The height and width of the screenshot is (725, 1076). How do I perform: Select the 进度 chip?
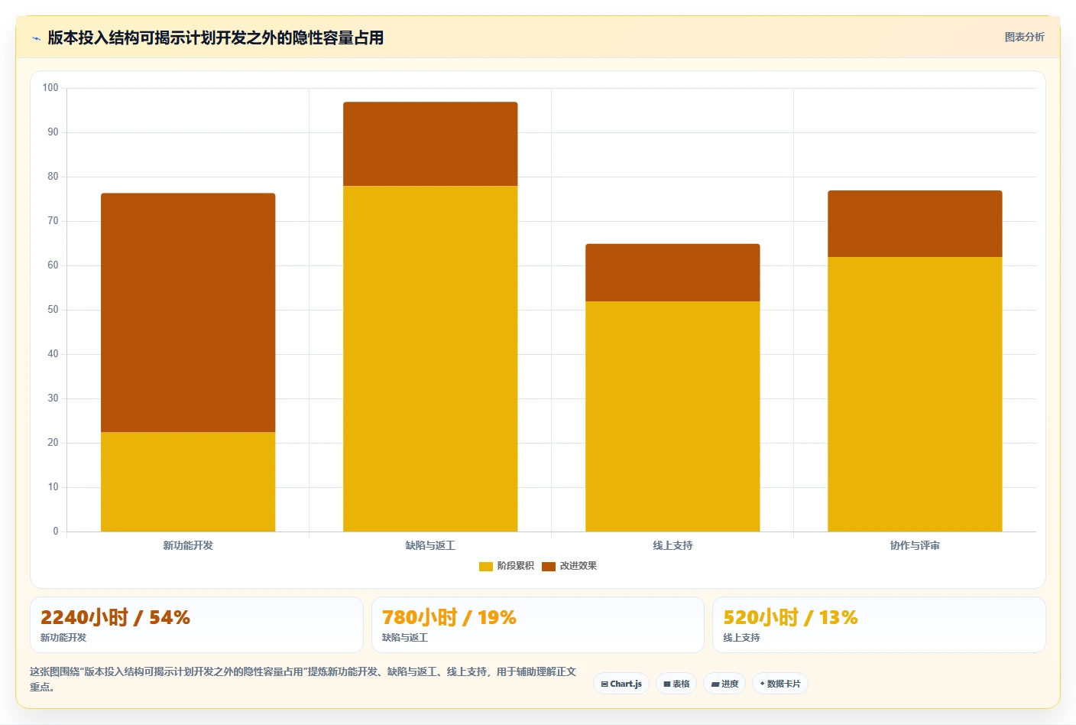(724, 684)
